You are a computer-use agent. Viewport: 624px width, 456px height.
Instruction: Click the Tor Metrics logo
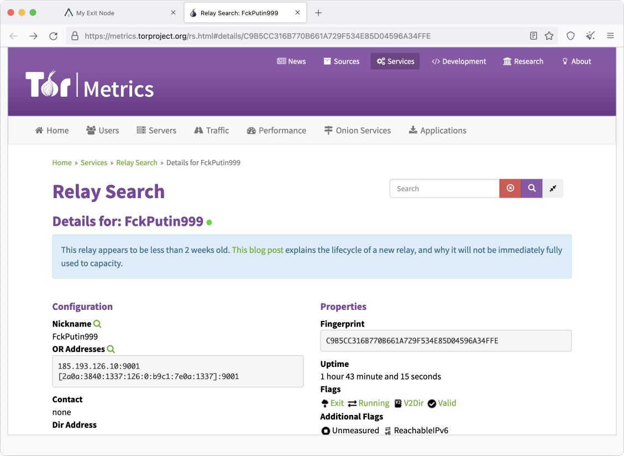(x=90, y=84)
